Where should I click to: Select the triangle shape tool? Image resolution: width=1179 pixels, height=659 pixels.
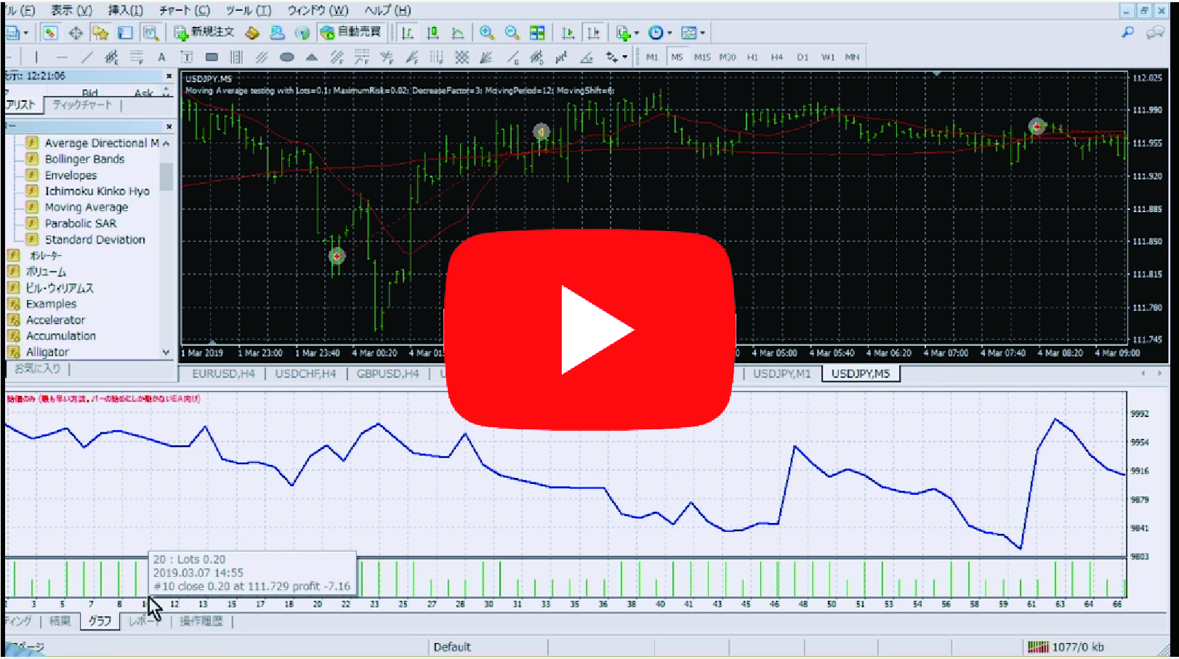tap(312, 57)
